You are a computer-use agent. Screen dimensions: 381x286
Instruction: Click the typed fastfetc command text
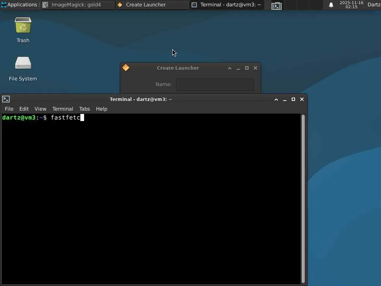pos(65,117)
